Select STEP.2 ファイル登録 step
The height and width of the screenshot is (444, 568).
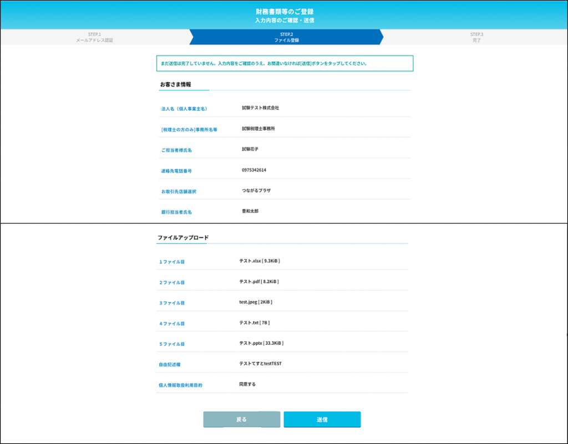click(286, 37)
